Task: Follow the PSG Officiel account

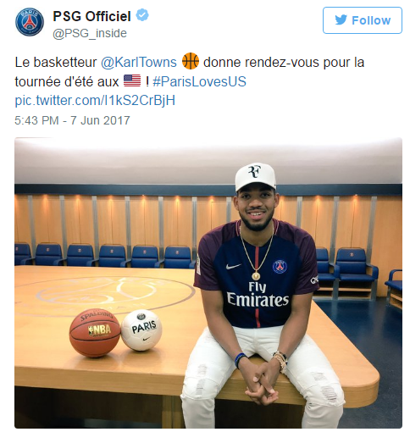Action: (363, 20)
